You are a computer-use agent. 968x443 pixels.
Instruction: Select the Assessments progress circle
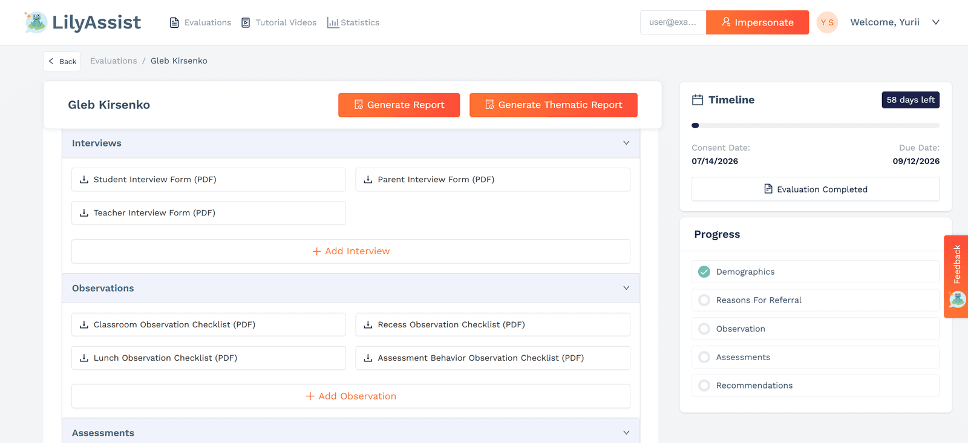coord(704,357)
